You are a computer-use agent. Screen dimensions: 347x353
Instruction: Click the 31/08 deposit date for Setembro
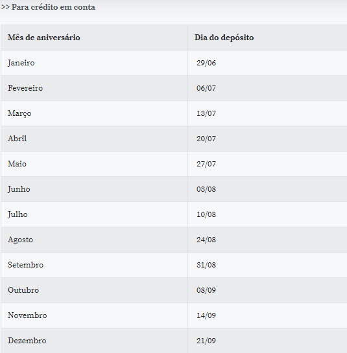[206, 265]
